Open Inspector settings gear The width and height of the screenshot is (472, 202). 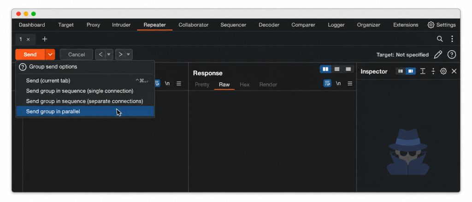443,71
